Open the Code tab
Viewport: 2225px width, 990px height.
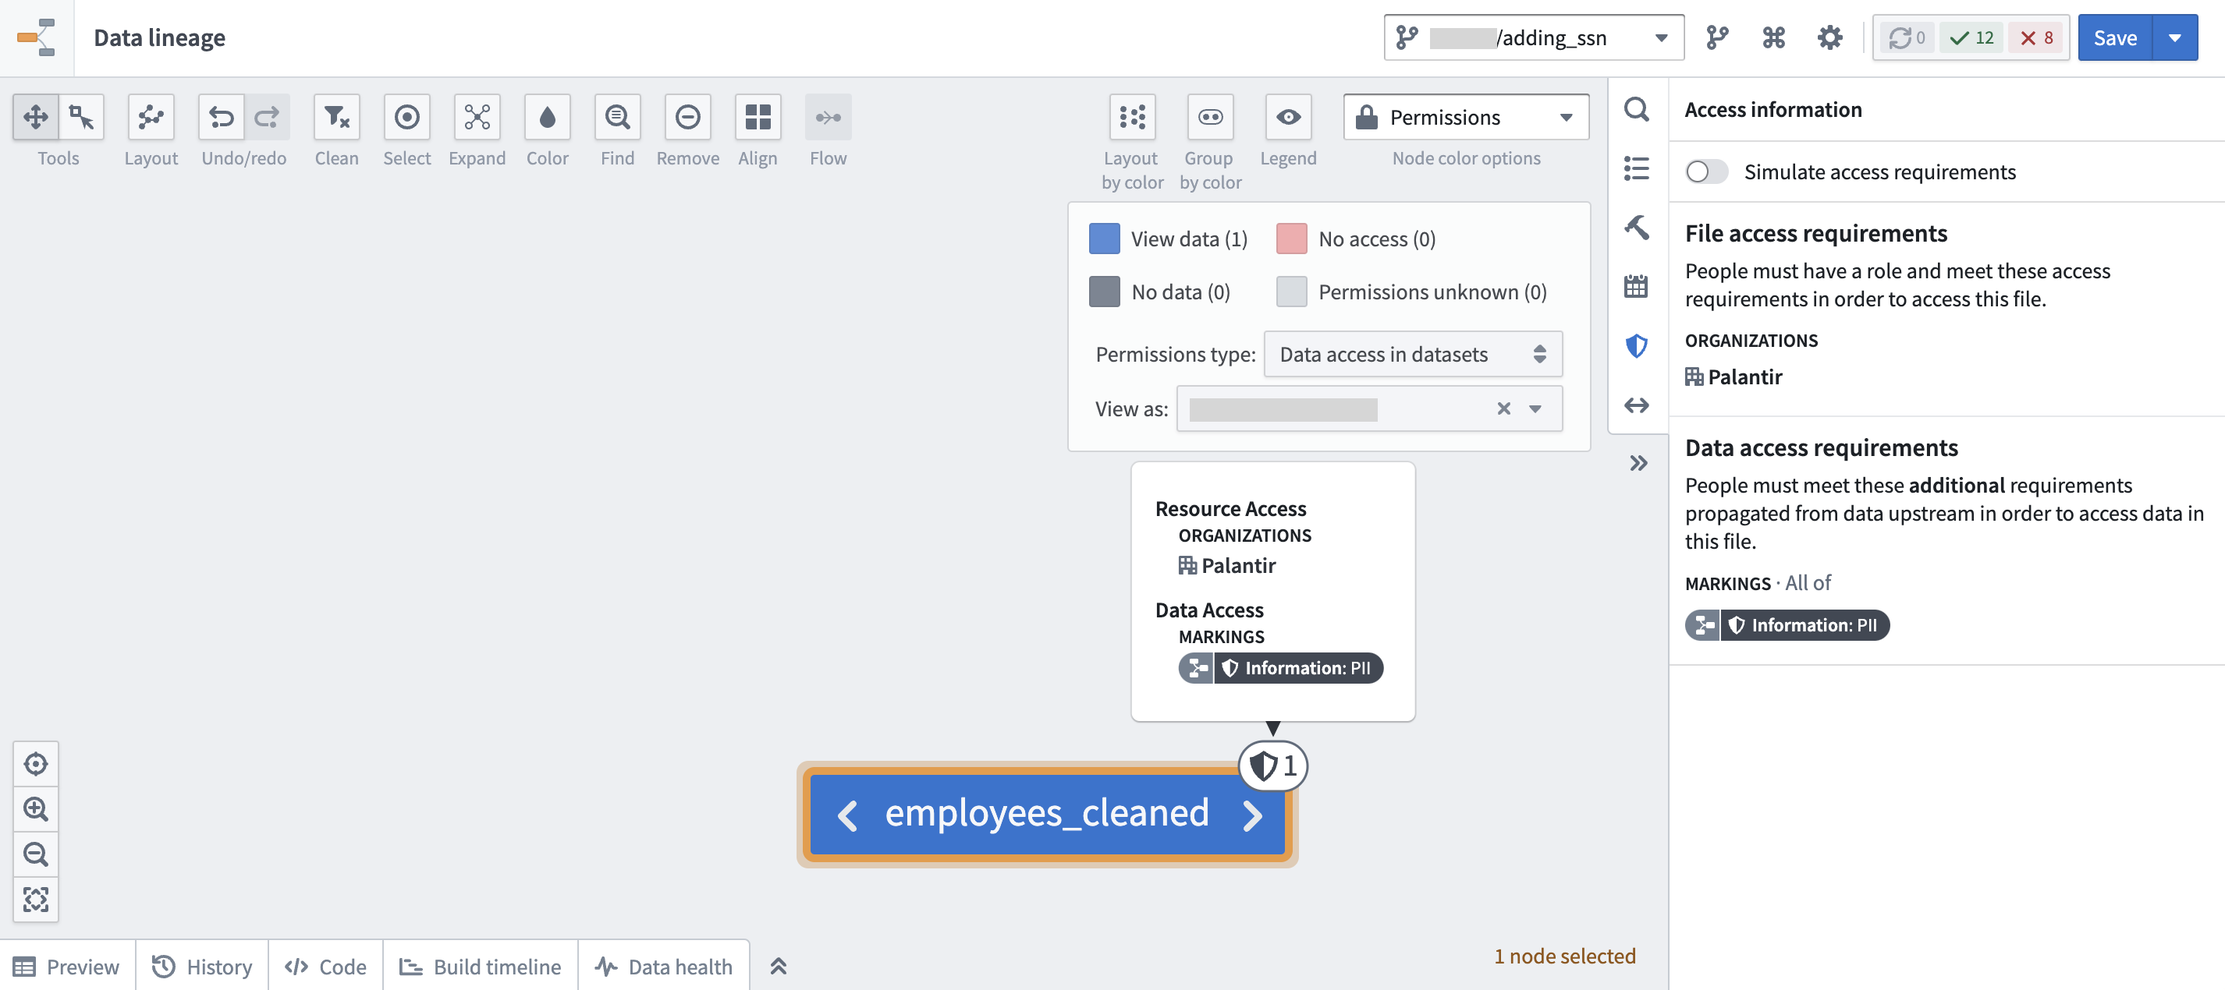(325, 966)
